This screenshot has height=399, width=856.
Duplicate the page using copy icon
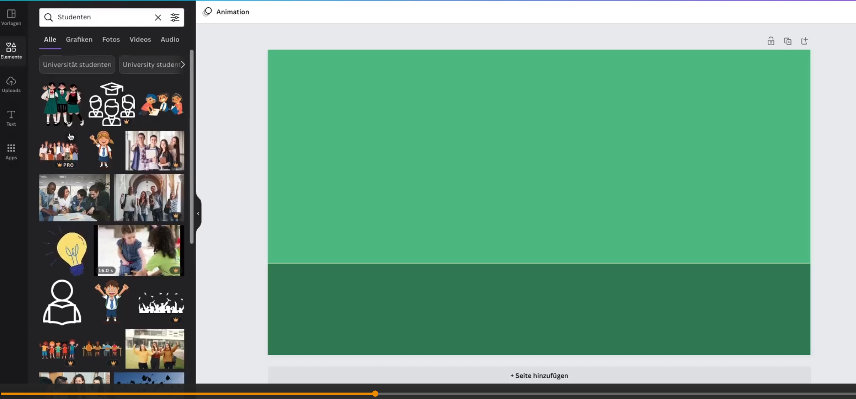click(x=787, y=41)
